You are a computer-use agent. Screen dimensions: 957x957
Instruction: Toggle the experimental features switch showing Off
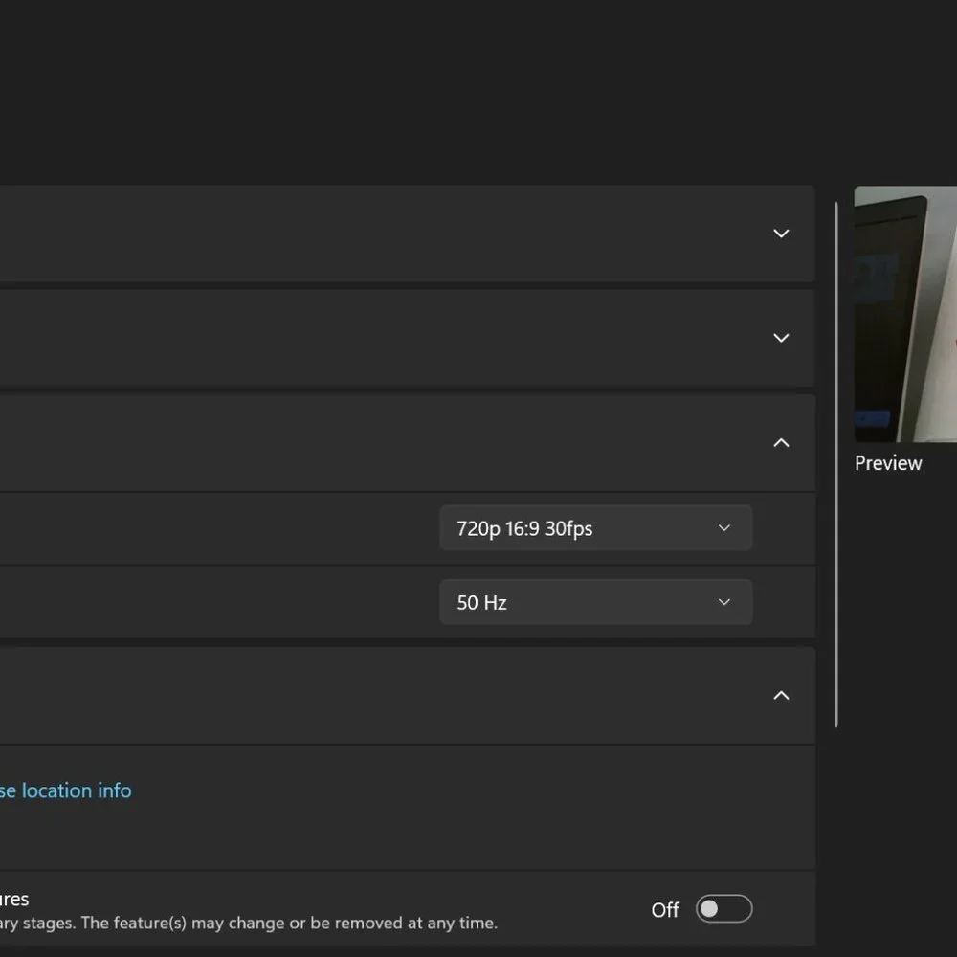click(723, 909)
